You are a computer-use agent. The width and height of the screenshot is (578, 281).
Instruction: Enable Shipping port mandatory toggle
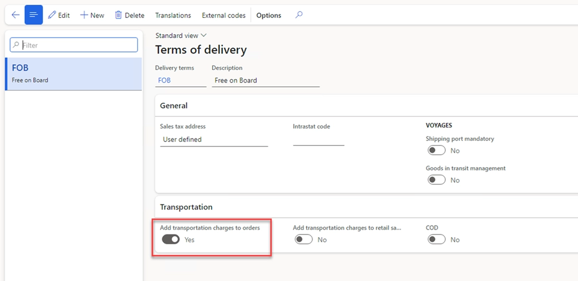click(436, 151)
